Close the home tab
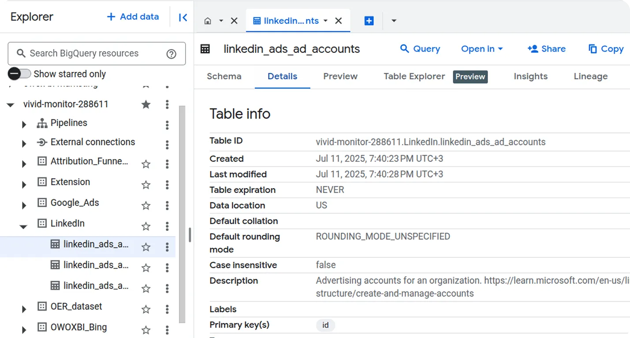 coord(234,21)
